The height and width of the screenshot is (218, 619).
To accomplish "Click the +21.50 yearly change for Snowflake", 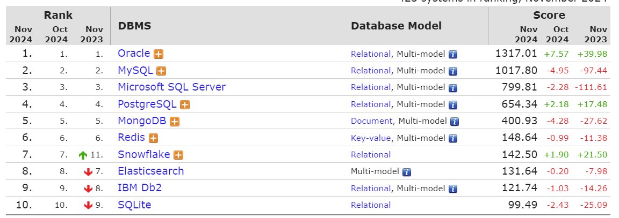I will click(592, 155).
